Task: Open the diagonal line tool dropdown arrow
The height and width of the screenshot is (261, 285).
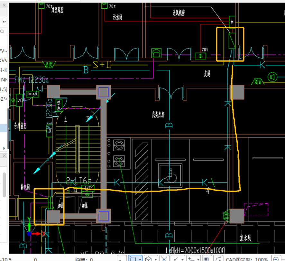Action: (182, 259)
